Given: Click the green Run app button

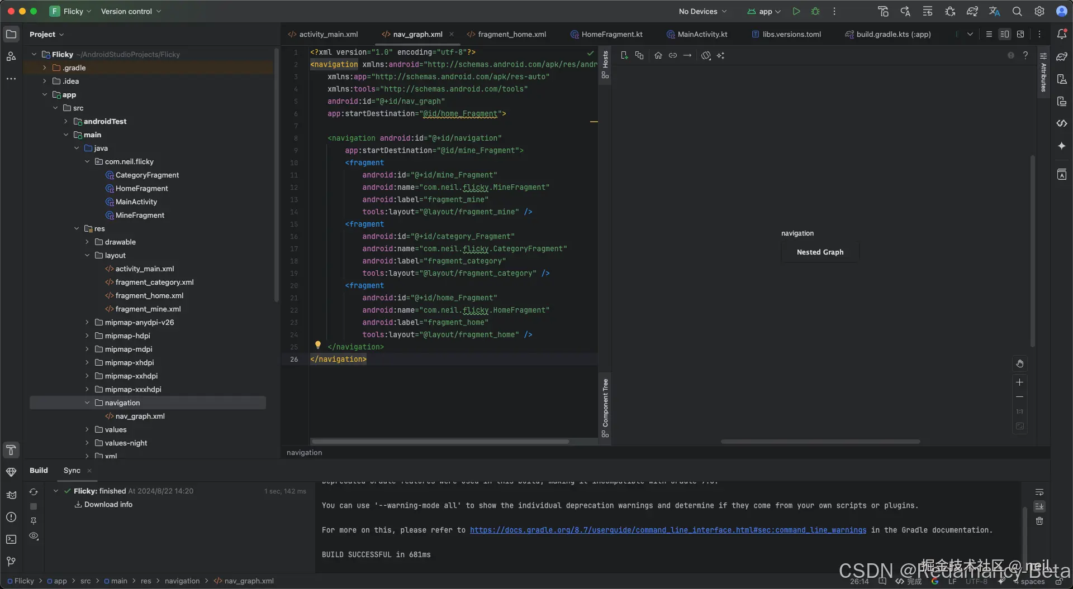Looking at the screenshot, I should coord(796,11).
